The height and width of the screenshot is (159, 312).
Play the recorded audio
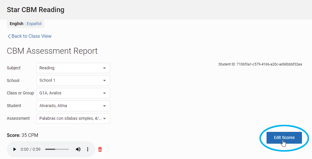point(14,149)
